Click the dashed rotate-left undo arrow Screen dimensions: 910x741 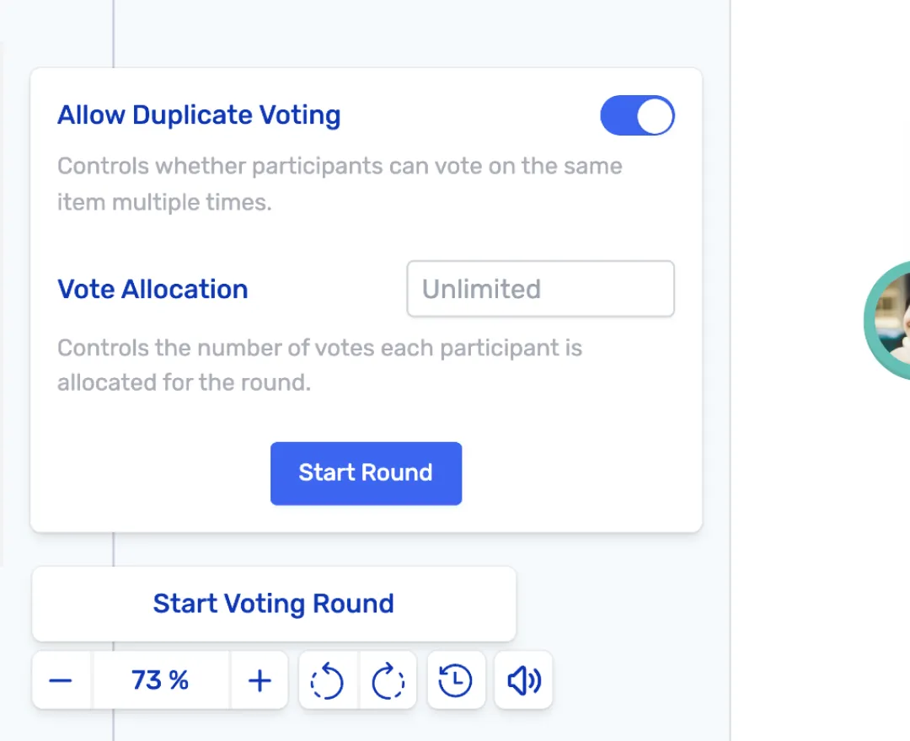coord(327,680)
